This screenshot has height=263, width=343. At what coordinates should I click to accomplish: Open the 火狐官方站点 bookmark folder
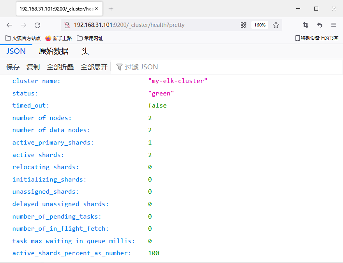[x=23, y=38]
